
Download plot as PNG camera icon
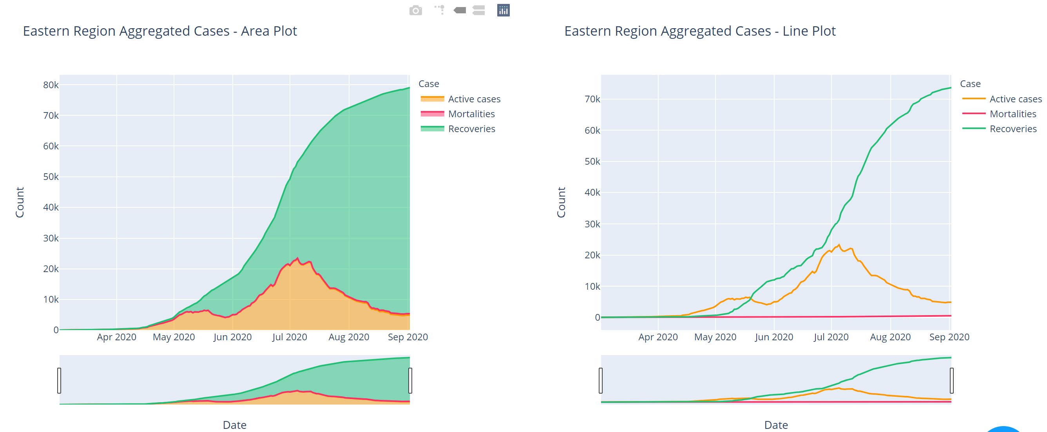coord(415,10)
